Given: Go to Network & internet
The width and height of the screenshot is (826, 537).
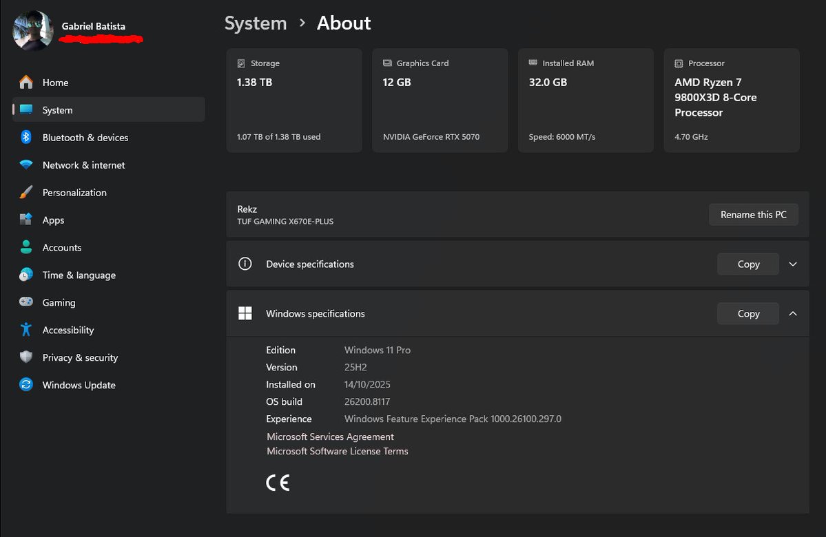Looking at the screenshot, I should [109, 165].
